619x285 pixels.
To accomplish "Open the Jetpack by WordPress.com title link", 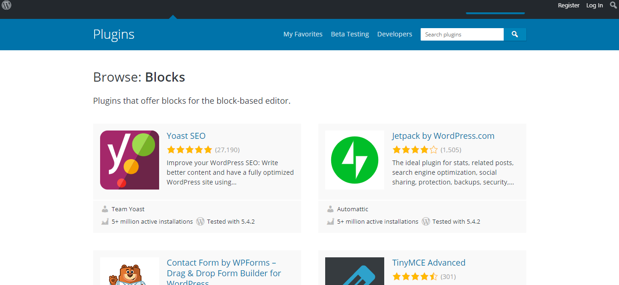I will [x=443, y=136].
